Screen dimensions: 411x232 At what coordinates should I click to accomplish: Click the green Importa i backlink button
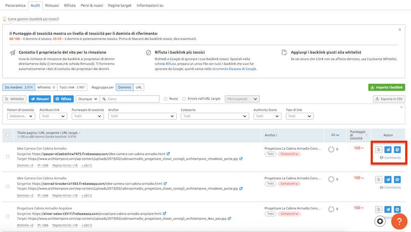(x=386, y=87)
